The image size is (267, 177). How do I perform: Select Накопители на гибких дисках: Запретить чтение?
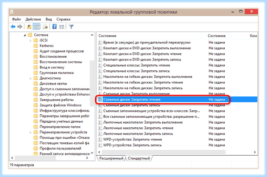point(143,82)
